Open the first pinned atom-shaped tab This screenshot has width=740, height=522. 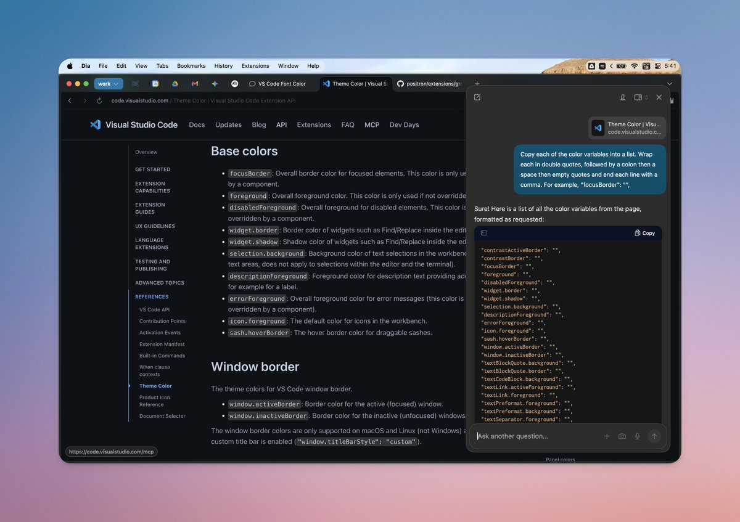[x=135, y=84]
